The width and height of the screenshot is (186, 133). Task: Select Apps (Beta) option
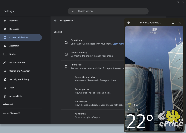[92, 116]
